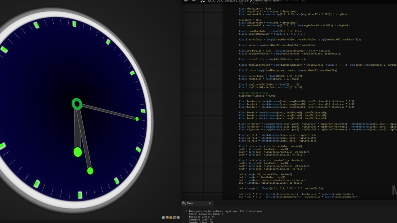Click the Stats panel icon

[183, 203]
